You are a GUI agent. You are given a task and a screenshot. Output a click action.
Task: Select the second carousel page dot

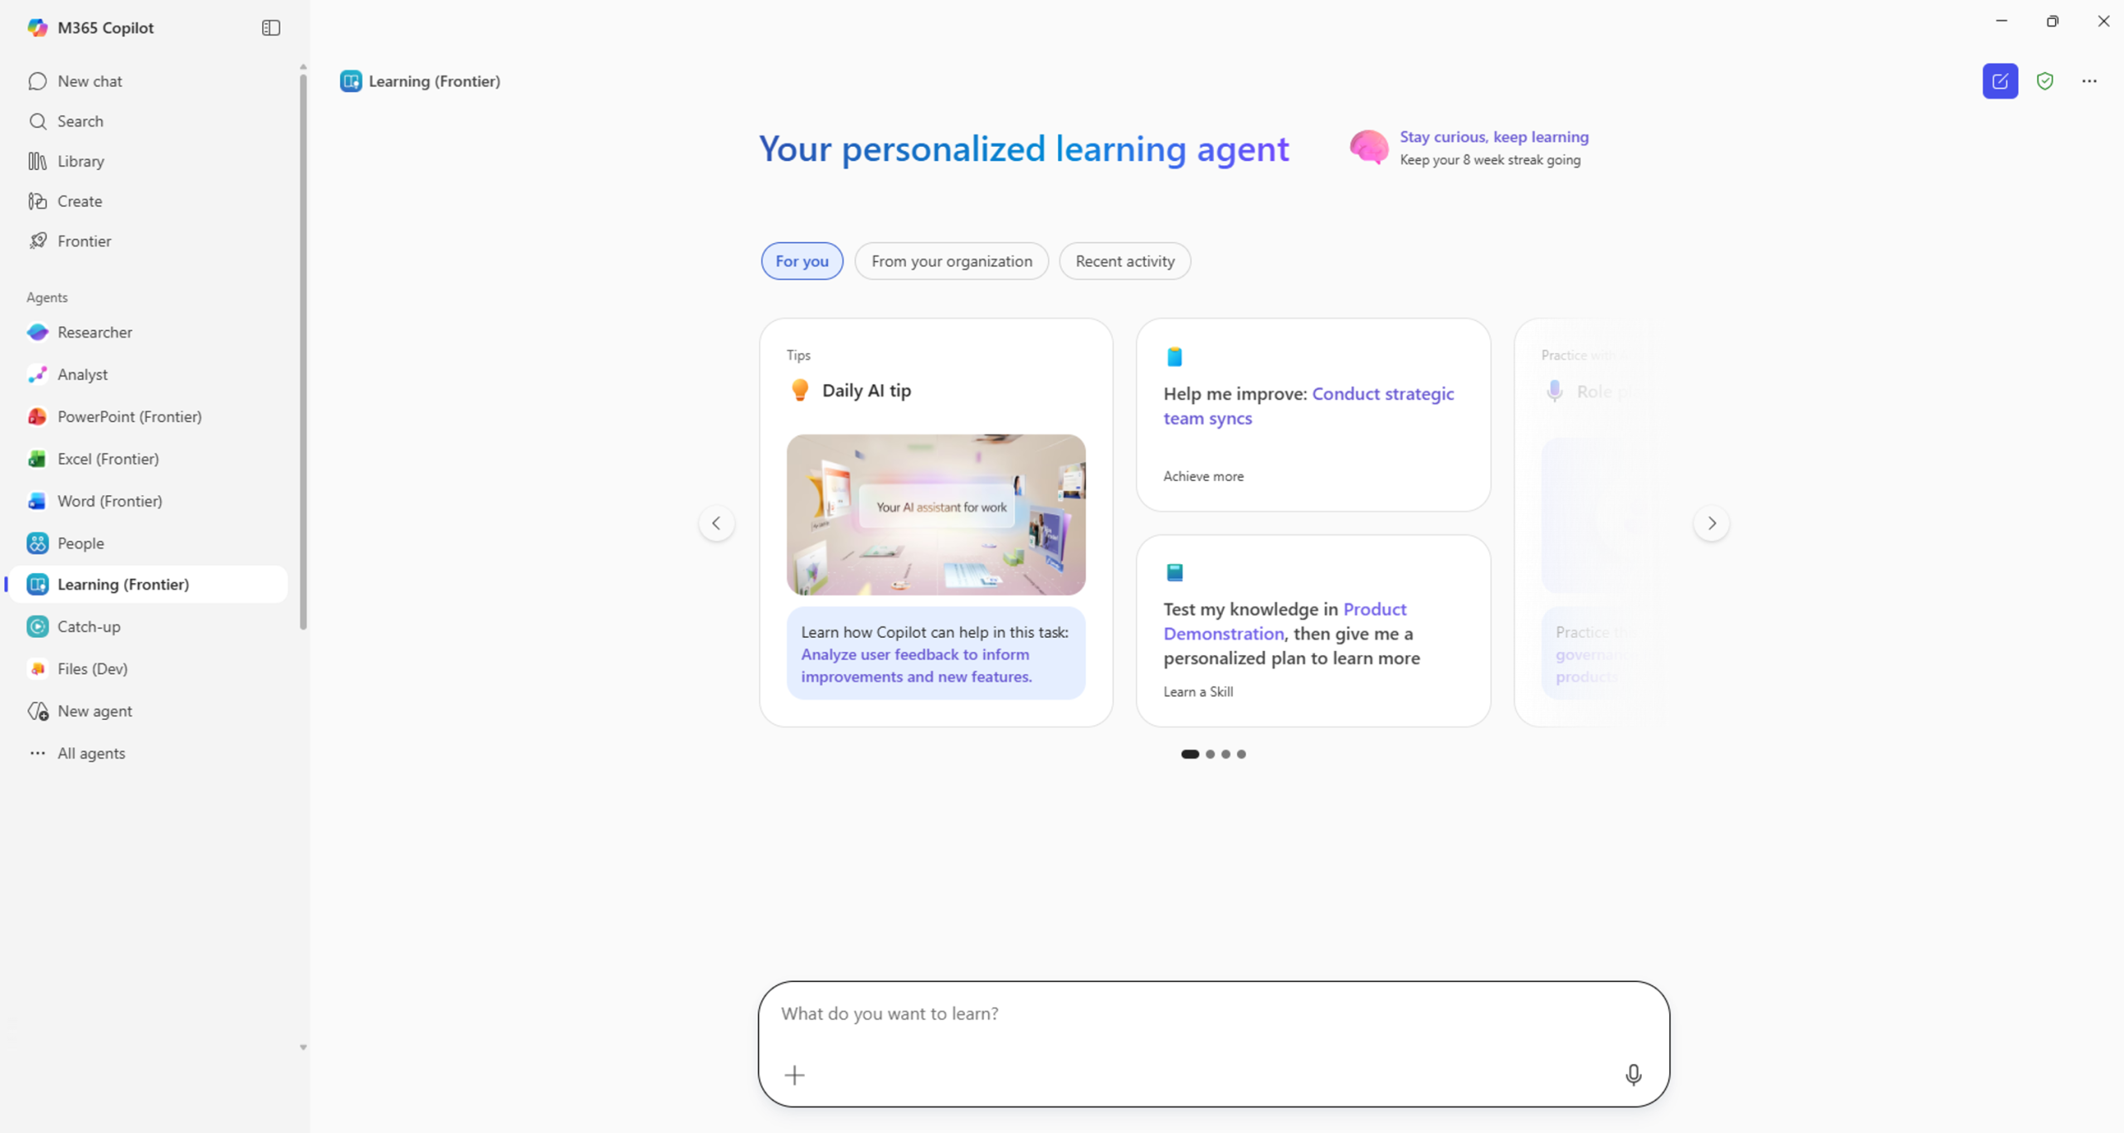click(1210, 754)
